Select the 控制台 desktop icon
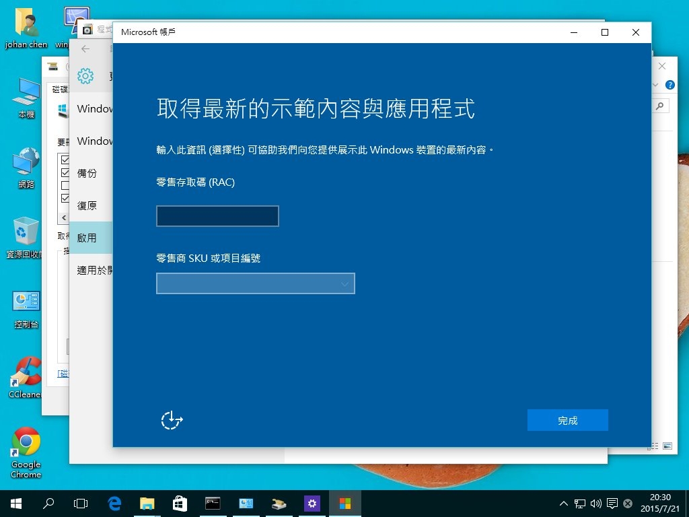The height and width of the screenshot is (517, 689). click(26, 310)
